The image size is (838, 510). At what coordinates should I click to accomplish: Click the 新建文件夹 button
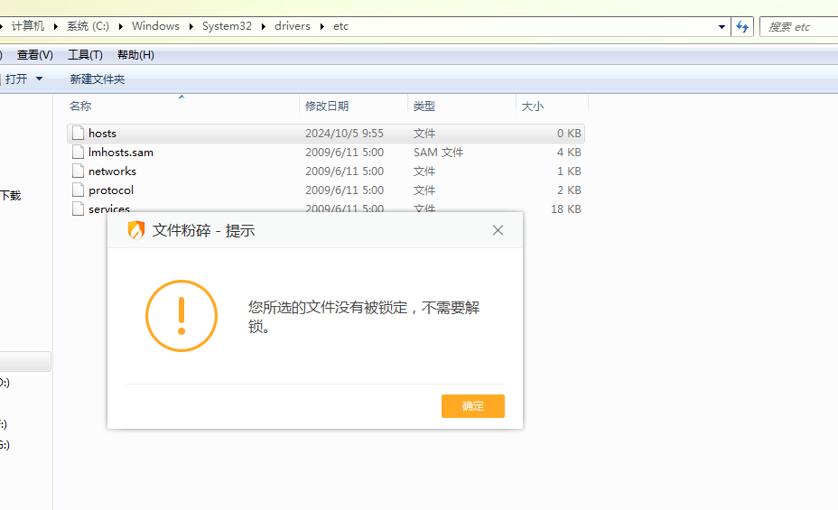click(x=98, y=79)
